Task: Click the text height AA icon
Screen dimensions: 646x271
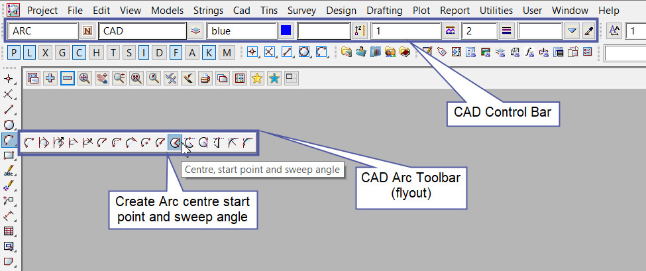Action: click(x=615, y=31)
